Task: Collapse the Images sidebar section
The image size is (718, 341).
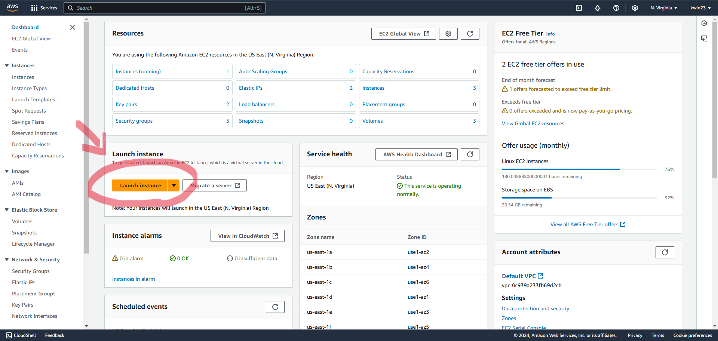Action: coord(7,171)
